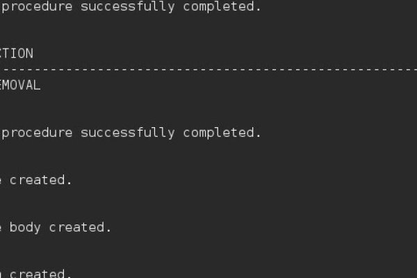Click "successfully" in the line below EMOVAL
417x278 pixels.
(128, 133)
